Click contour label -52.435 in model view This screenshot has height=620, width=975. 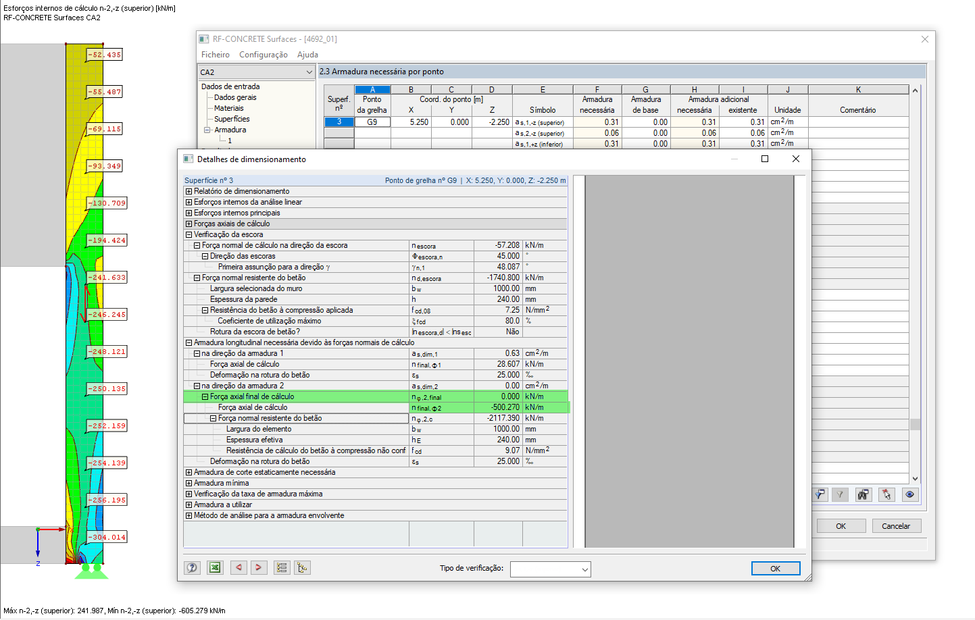click(x=105, y=55)
